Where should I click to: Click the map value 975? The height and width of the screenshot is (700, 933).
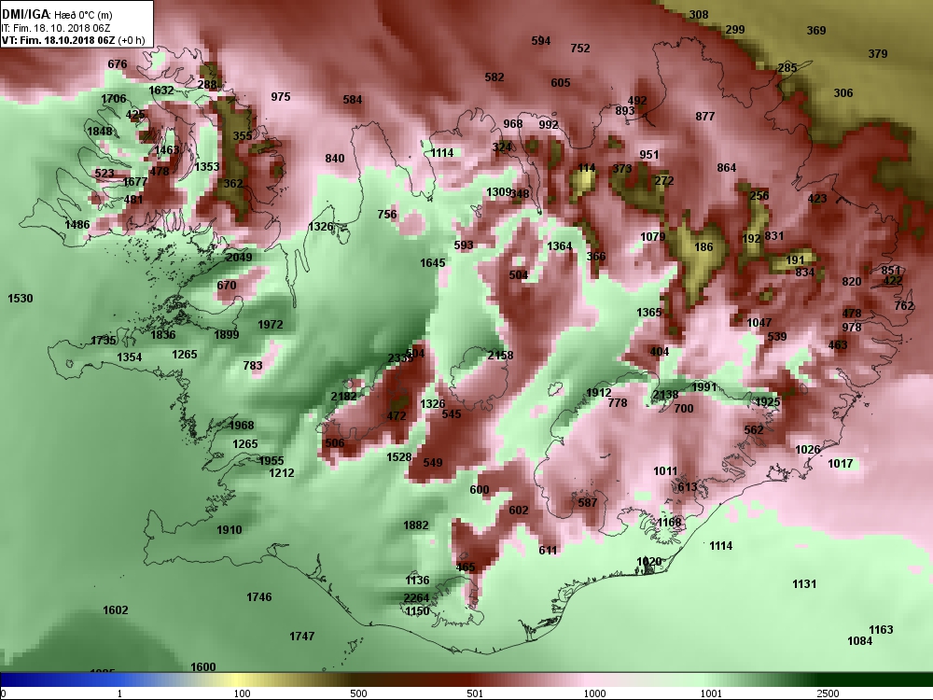click(x=281, y=96)
